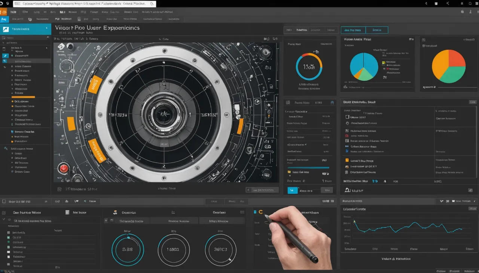479x273 pixels.
Task: Adjust the blue horizontal slider in the properties panel
Action: pyautogui.click(x=308, y=168)
